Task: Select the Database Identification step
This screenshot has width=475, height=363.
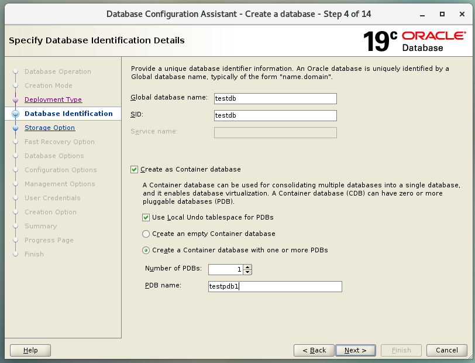Action: 68,114
